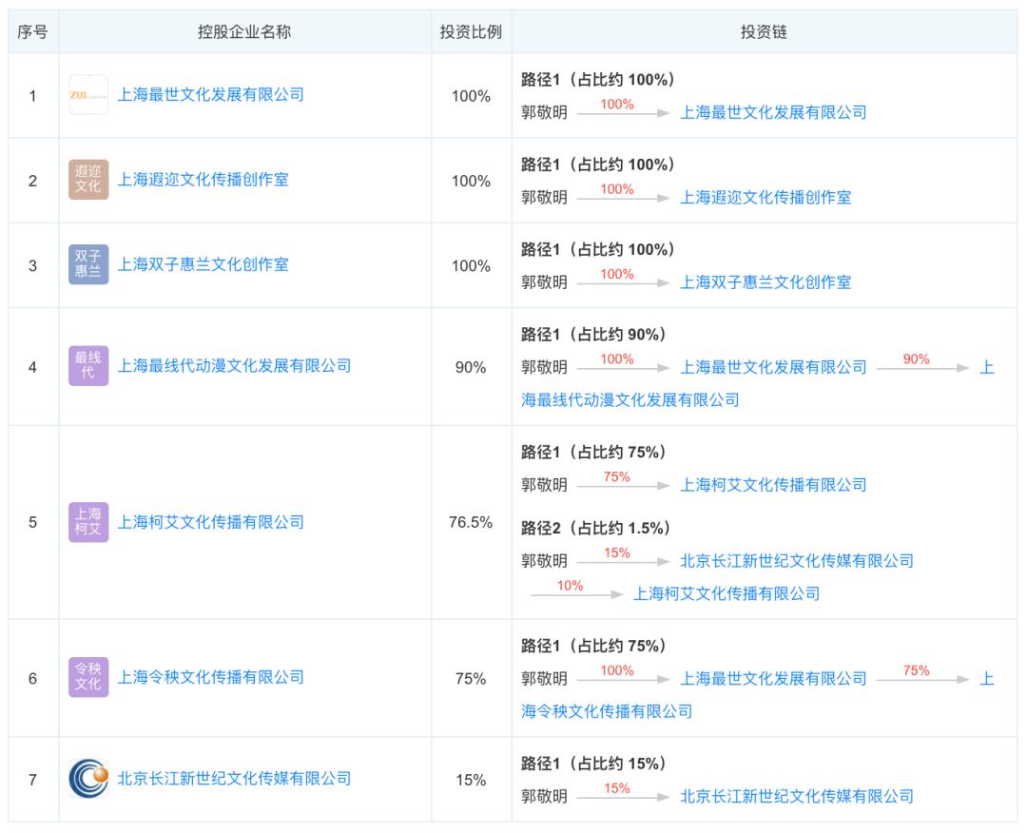Click 郭敬明 name in row 1 chain
The height and width of the screenshot is (833, 1027).
click(x=544, y=112)
